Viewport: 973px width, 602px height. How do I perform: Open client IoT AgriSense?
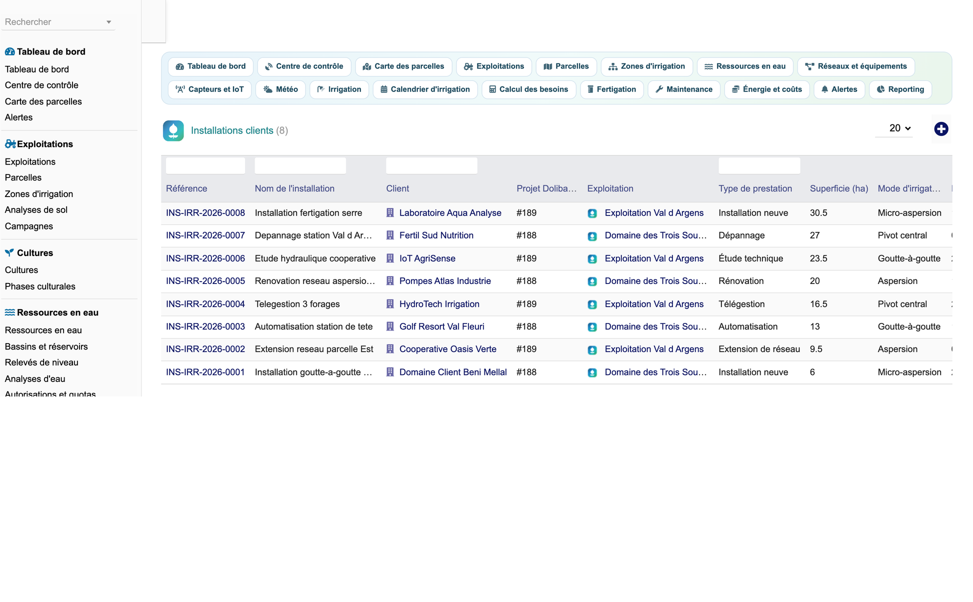(x=427, y=258)
